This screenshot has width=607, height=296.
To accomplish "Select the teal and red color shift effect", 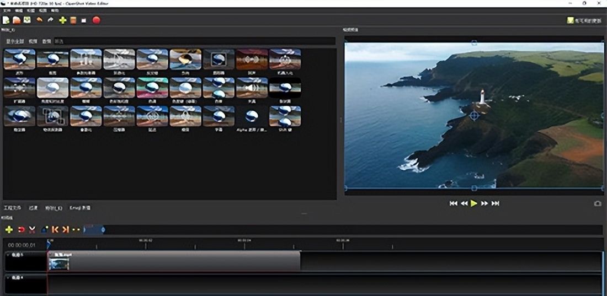I will pos(152,88).
